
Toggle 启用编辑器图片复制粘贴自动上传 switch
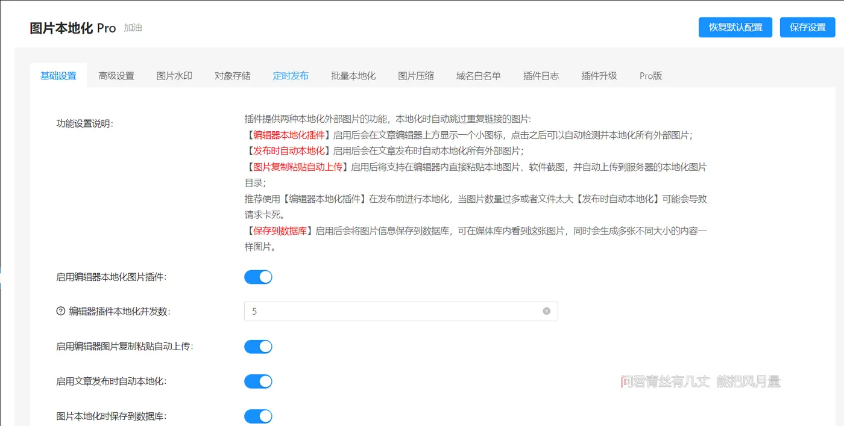(258, 347)
